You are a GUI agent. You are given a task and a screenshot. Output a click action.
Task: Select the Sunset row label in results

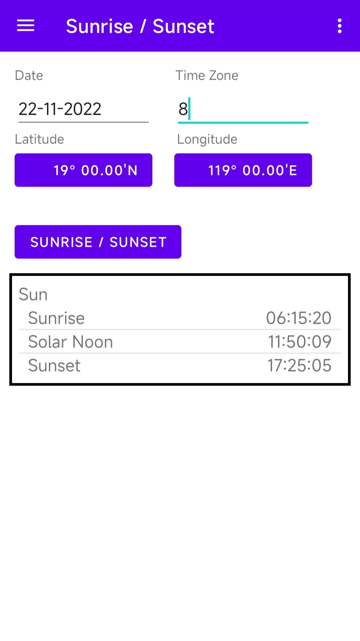tap(54, 366)
